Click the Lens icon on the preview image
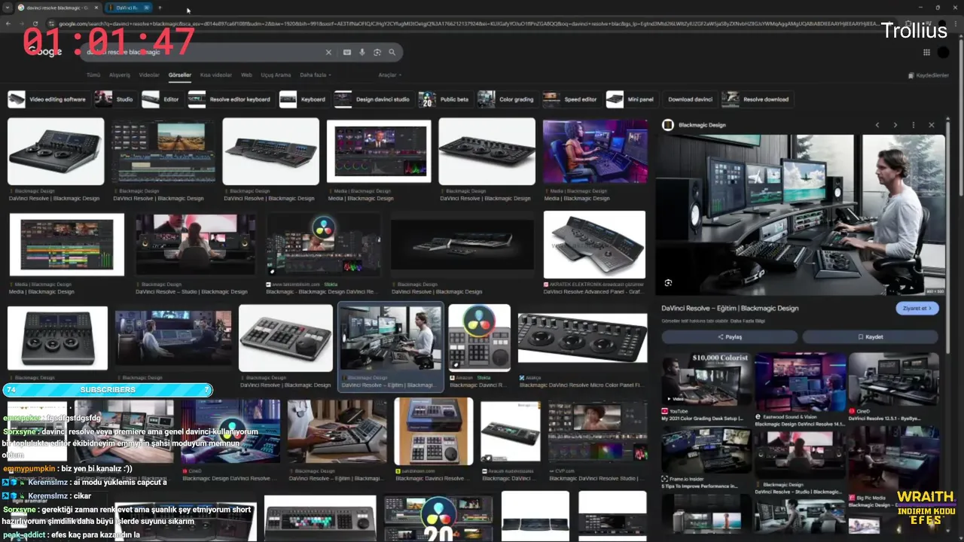 (668, 283)
